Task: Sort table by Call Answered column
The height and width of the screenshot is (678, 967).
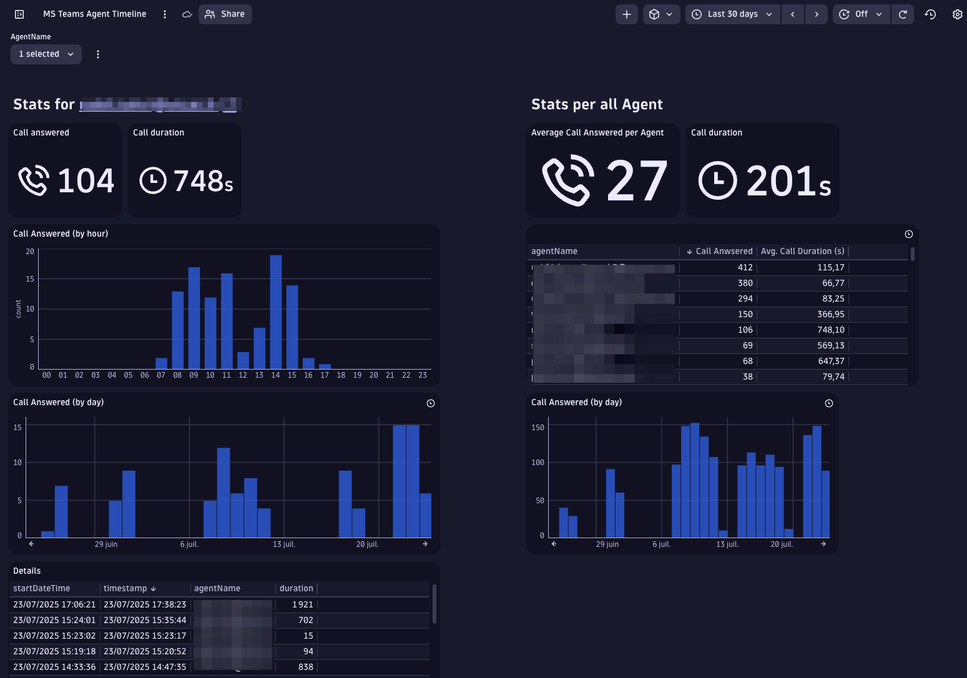Action: tap(723, 251)
